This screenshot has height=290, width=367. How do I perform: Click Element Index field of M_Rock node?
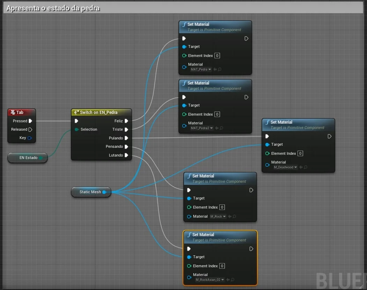[x=222, y=207]
